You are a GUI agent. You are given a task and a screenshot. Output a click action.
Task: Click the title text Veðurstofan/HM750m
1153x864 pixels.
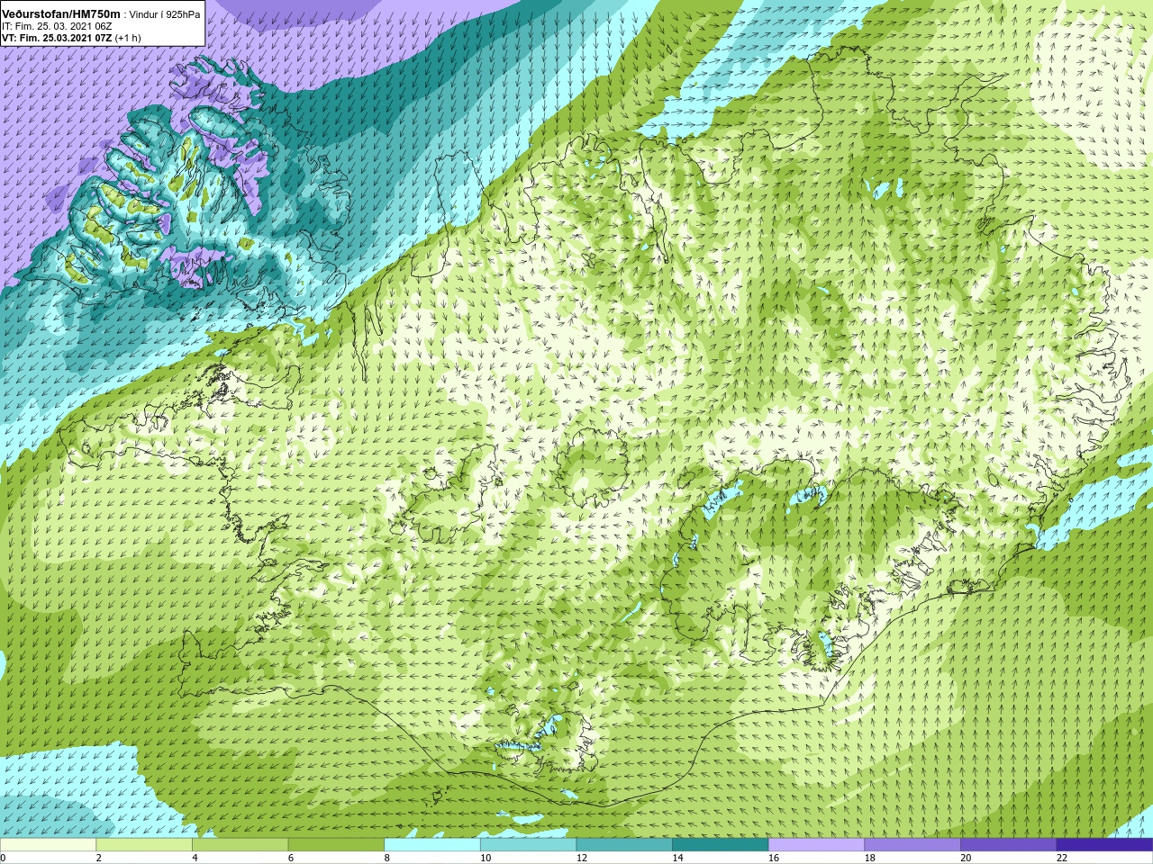pos(61,14)
